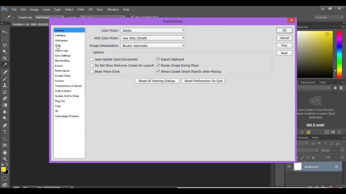
Task: Select the Blur tool
Action: pyautogui.click(x=5, y=112)
